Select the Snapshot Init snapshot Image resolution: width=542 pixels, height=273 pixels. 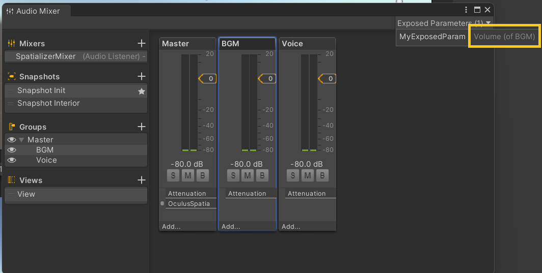pos(76,91)
